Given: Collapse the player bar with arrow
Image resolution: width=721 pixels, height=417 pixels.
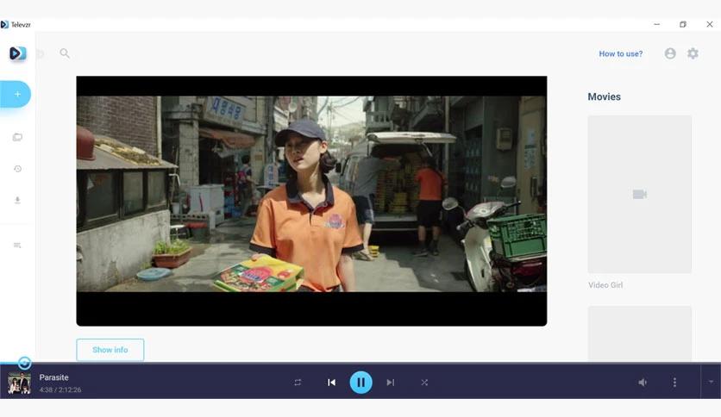Looking at the screenshot, I should pos(711,382).
